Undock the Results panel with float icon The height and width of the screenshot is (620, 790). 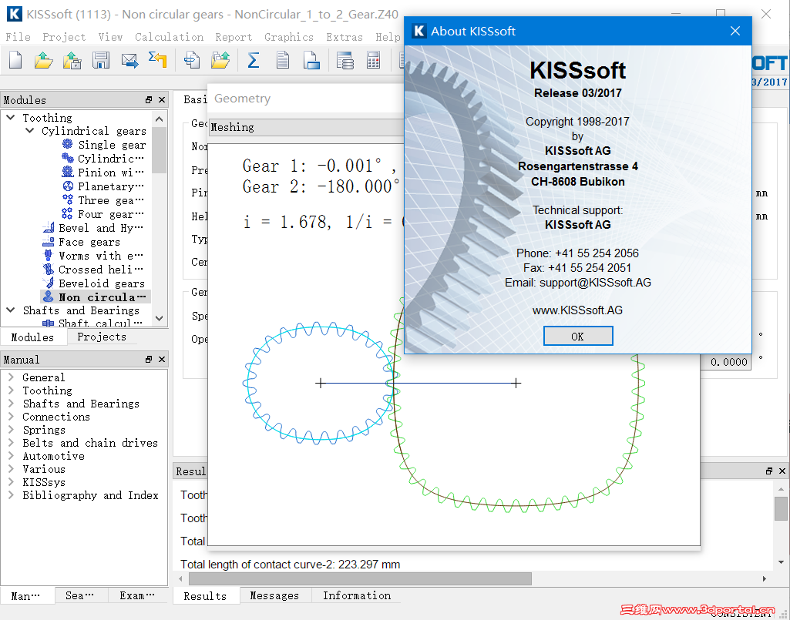(769, 471)
